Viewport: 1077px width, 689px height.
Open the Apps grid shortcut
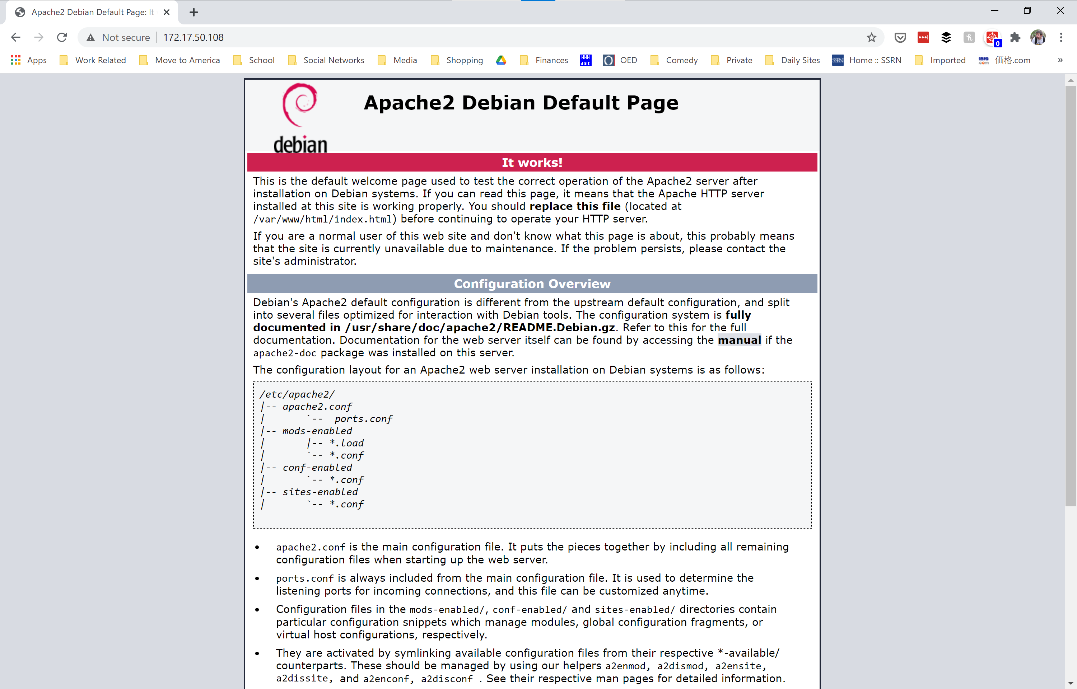pyautogui.click(x=29, y=60)
